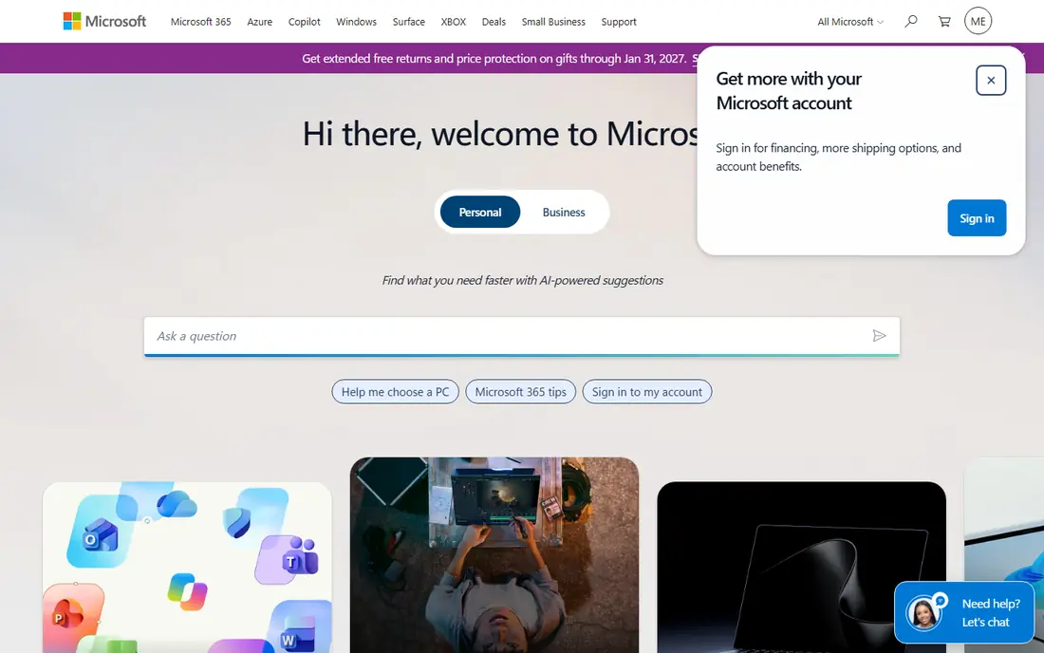Click the chat agent avatar photo
Viewport: 1044px width, 653px height.
tap(923, 612)
